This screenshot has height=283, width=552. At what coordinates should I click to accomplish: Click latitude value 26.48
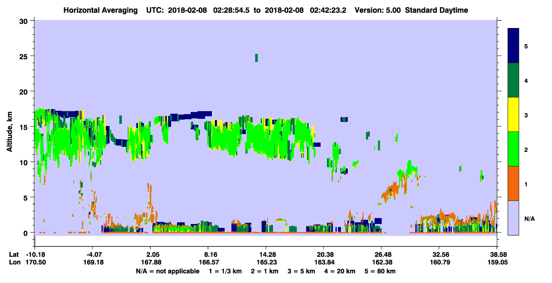click(383, 255)
